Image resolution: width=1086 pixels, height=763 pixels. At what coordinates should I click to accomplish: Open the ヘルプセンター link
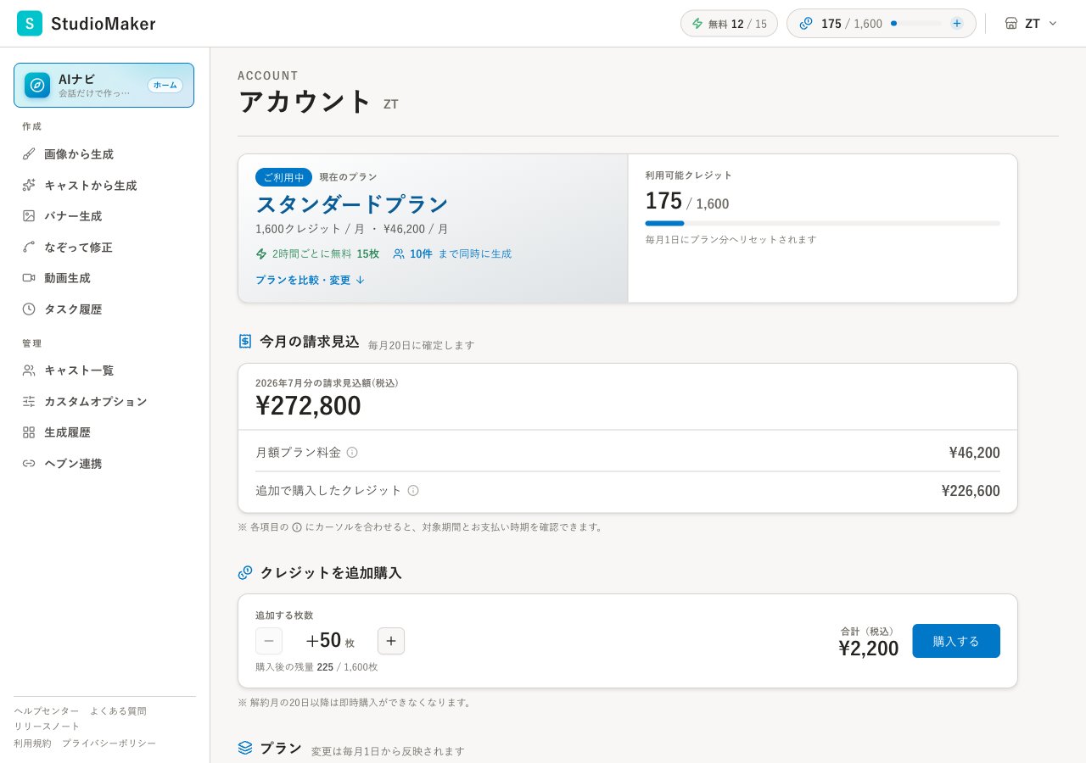(x=47, y=710)
